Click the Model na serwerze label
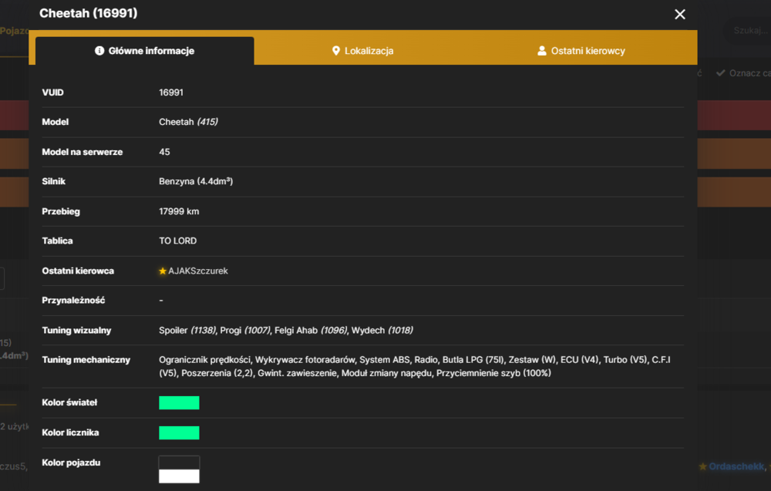Viewport: 771px width, 491px height. (x=82, y=152)
